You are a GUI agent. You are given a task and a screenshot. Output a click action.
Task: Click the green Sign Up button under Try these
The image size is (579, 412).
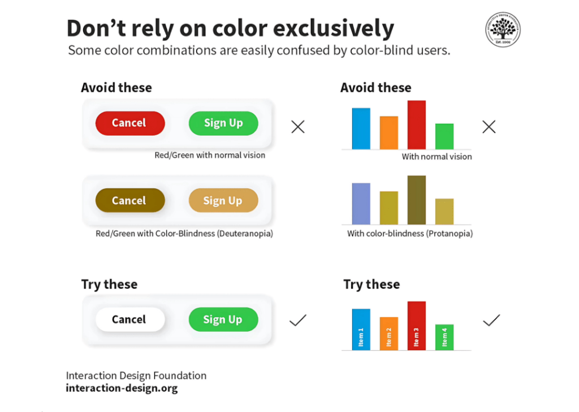click(x=223, y=319)
